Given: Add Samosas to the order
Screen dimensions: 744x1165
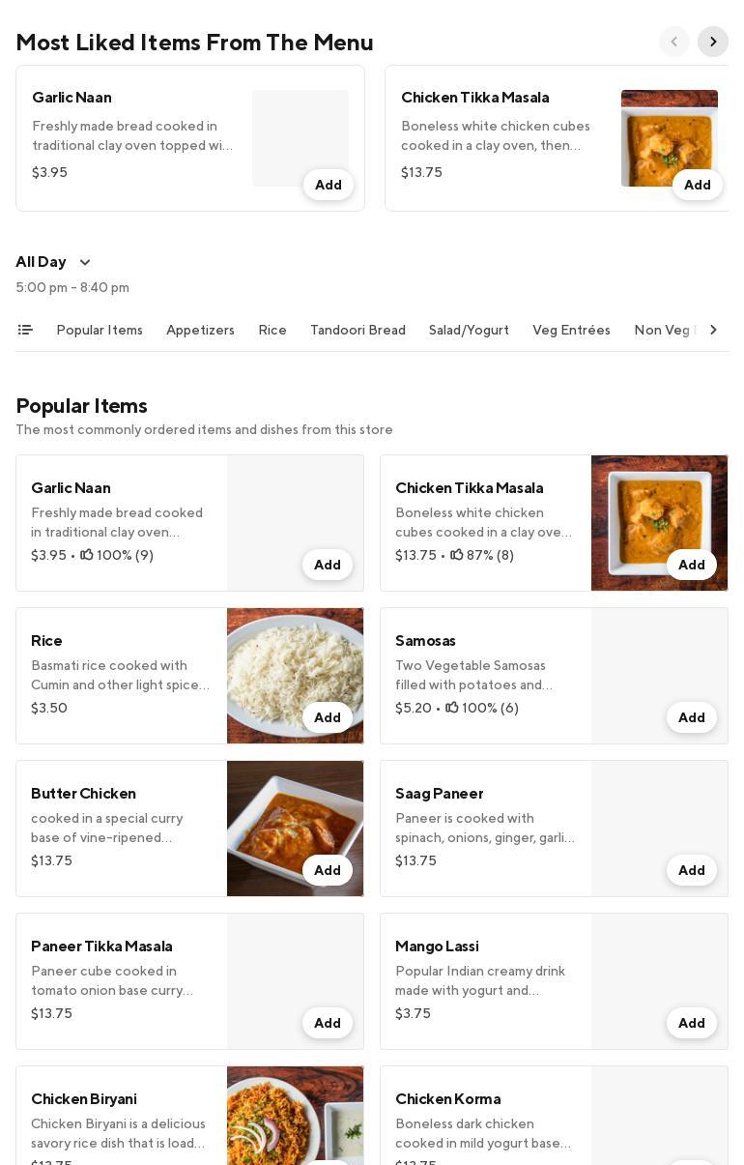Looking at the screenshot, I should tap(692, 717).
